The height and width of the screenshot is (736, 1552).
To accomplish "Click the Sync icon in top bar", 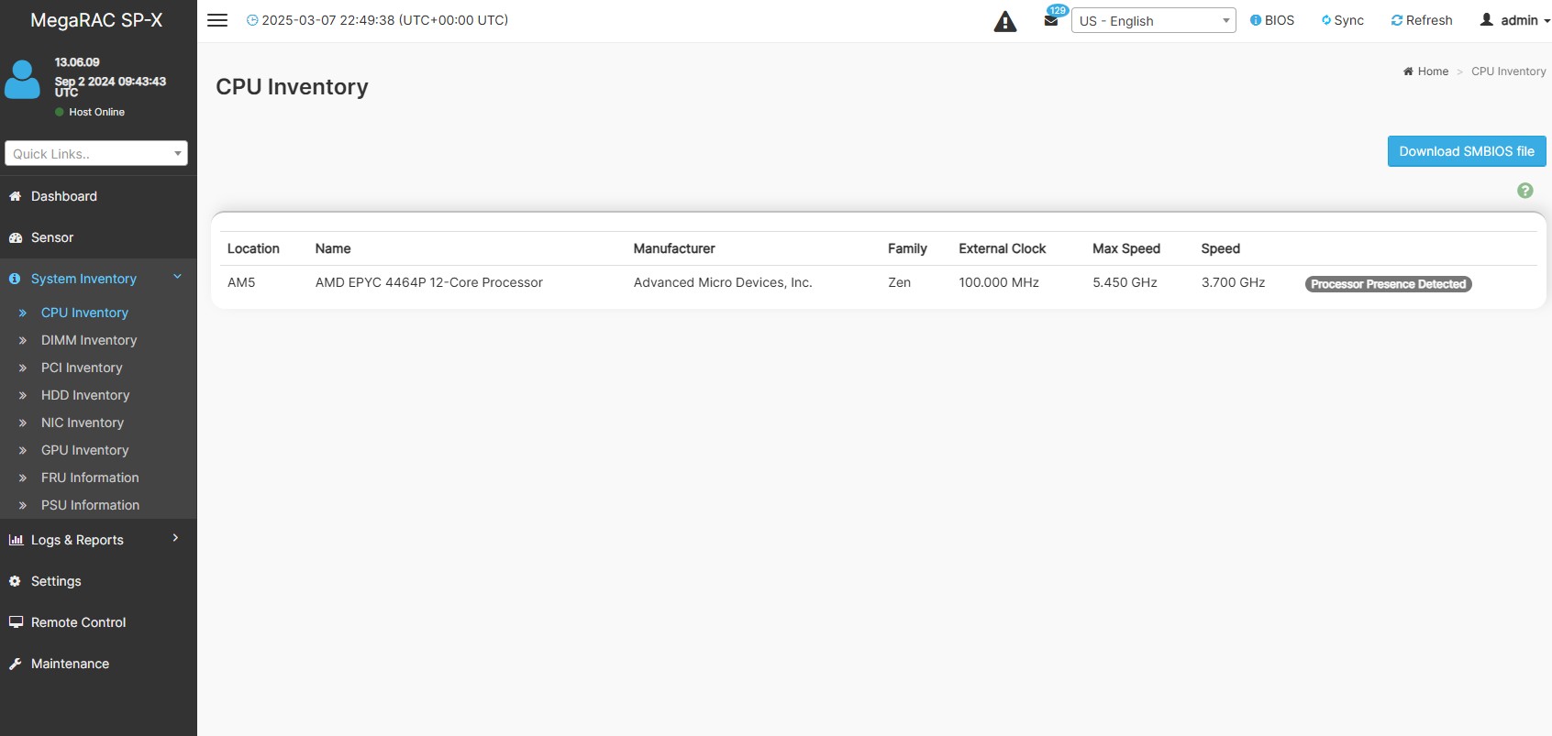I will pyautogui.click(x=1326, y=20).
